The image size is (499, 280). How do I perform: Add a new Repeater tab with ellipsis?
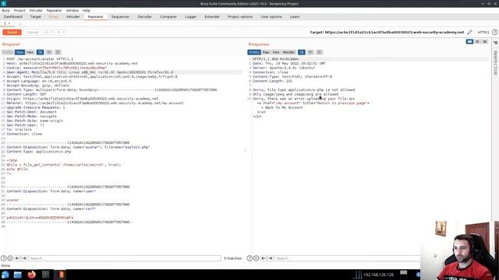pos(19,23)
